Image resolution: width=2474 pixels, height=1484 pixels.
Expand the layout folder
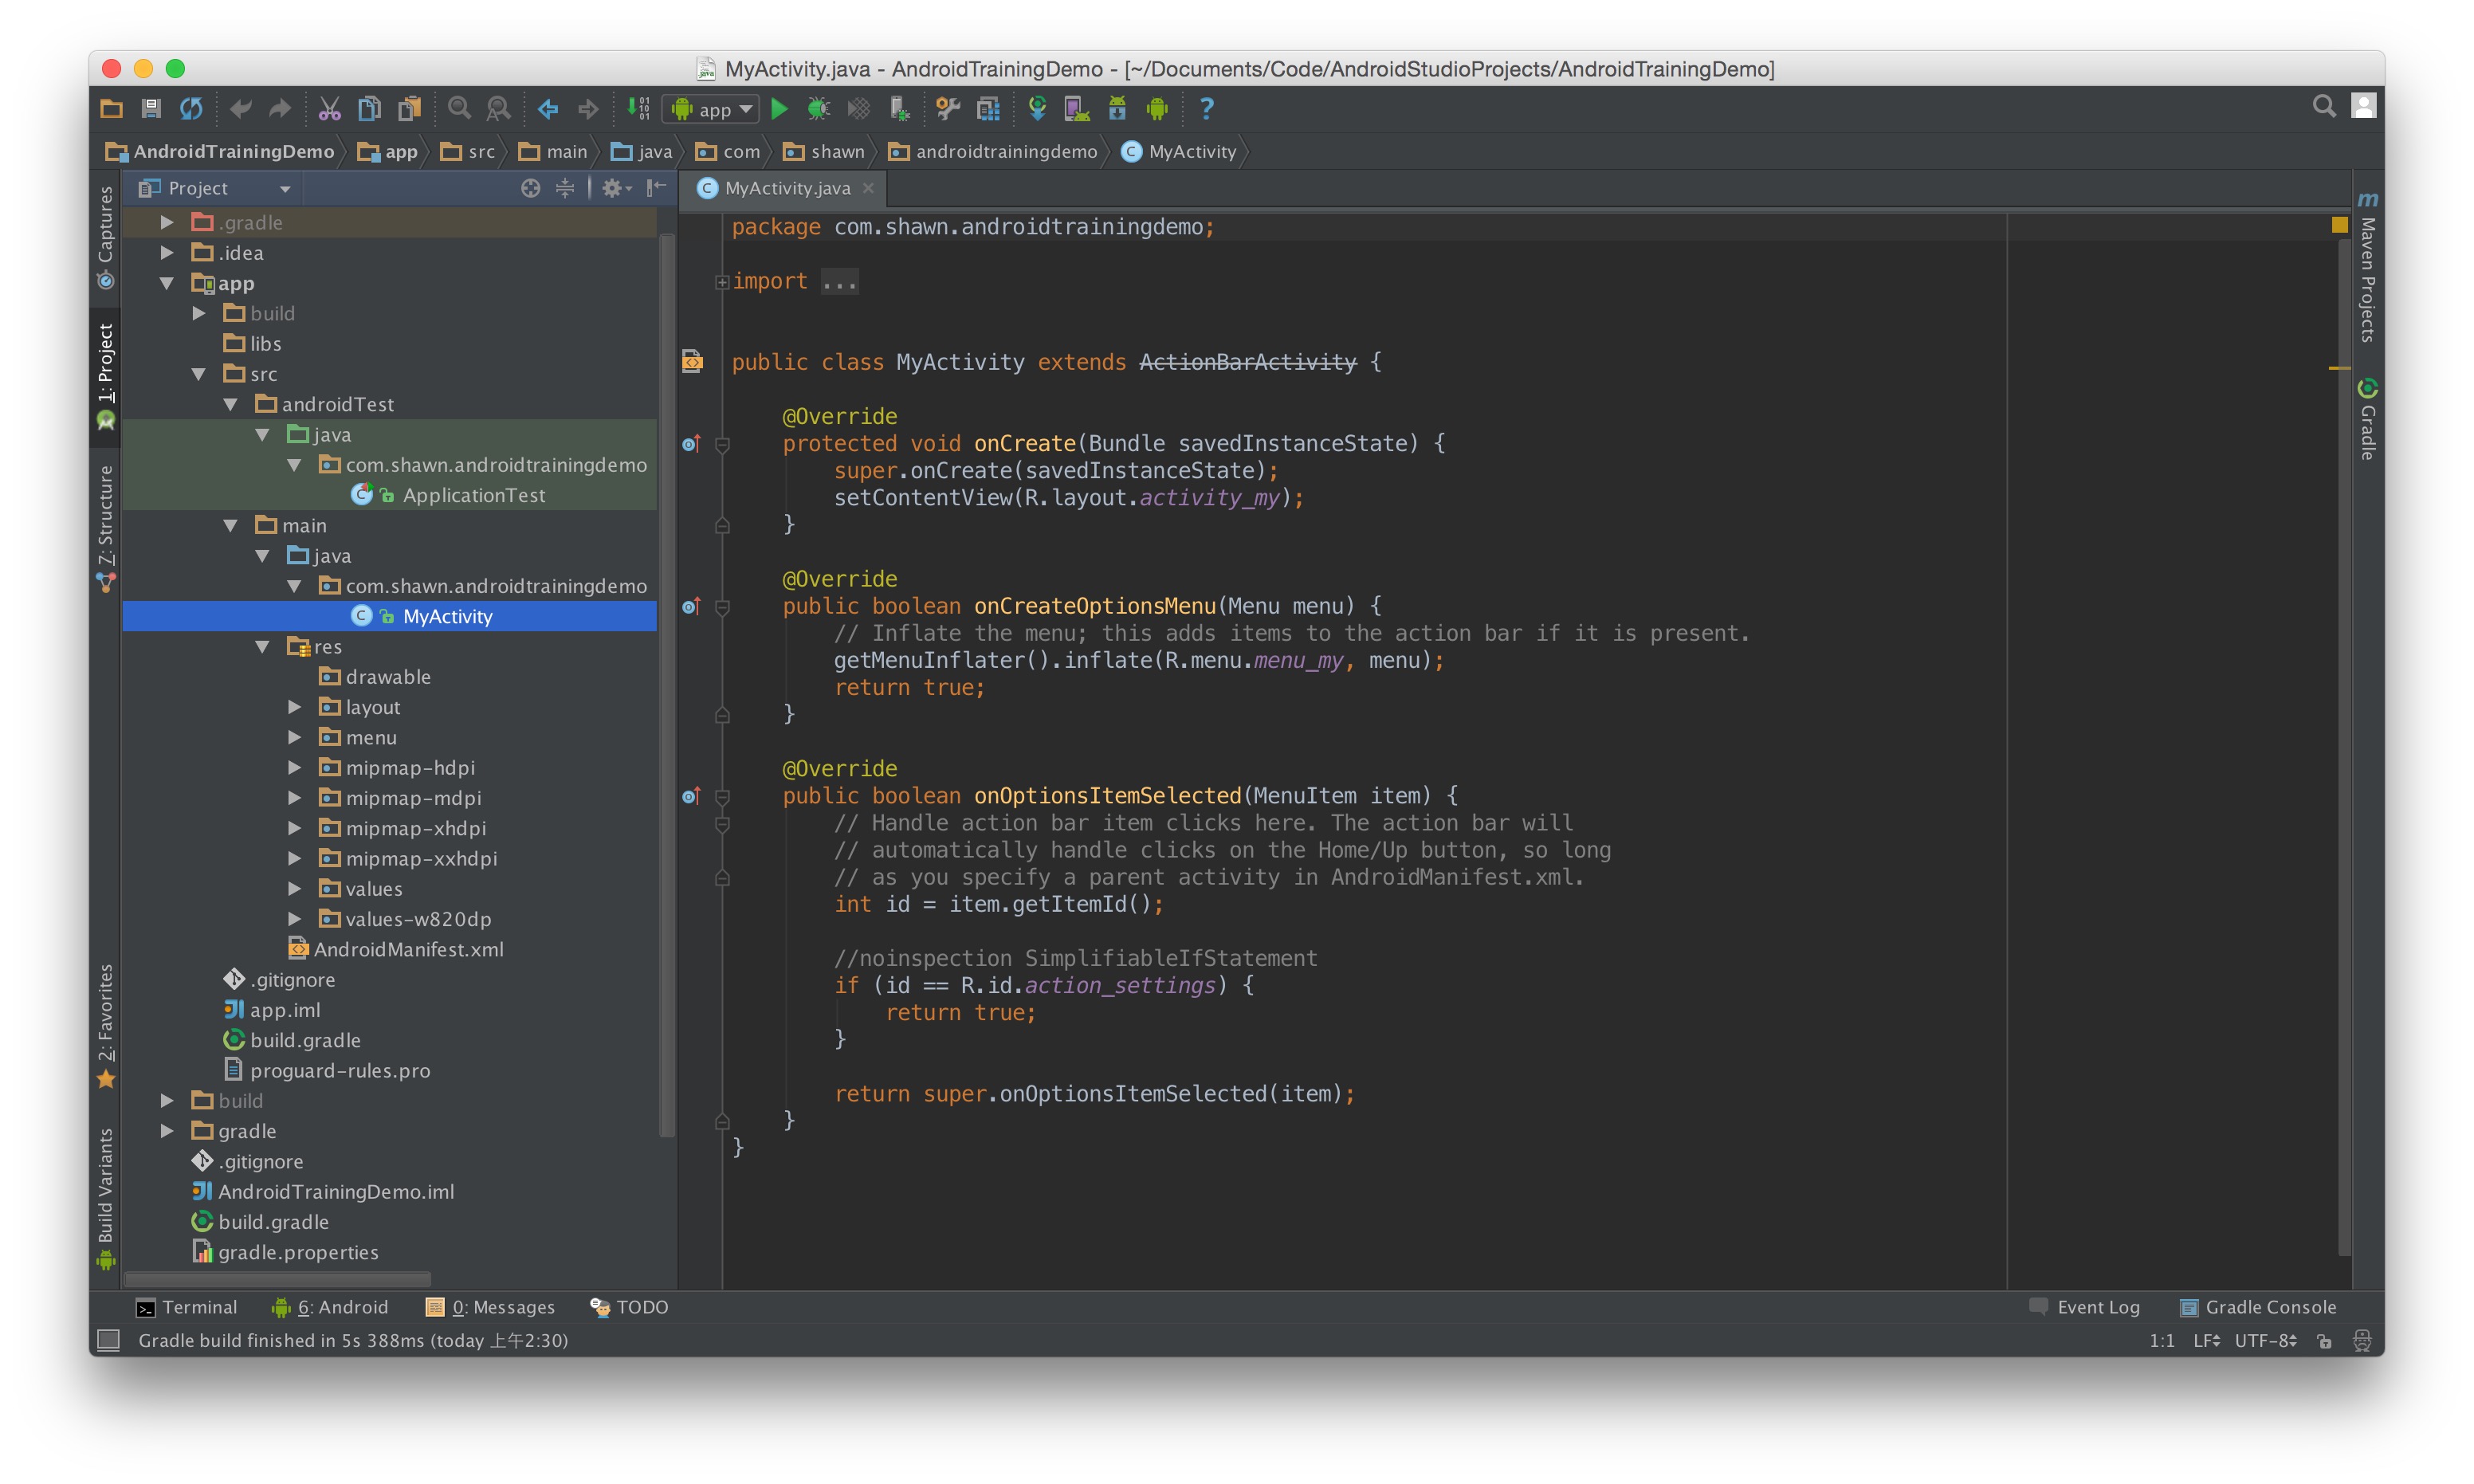pos(295,707)
